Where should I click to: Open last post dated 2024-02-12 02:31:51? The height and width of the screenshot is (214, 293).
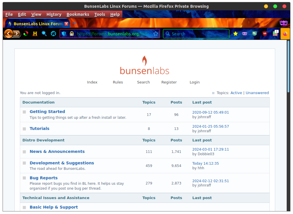[x=211, y=181]
